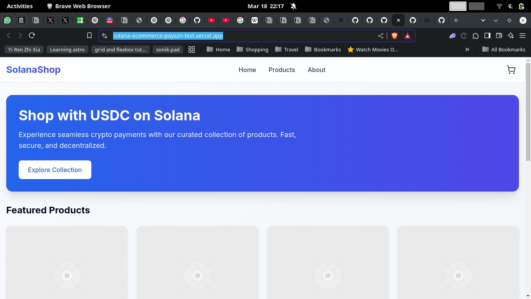Click the page vertical scrollbar thumb
This screenshot has width=531, height=299.
coord(528,111)
